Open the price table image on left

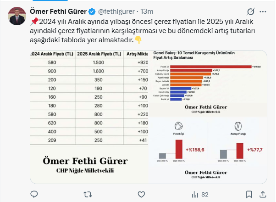89,117
